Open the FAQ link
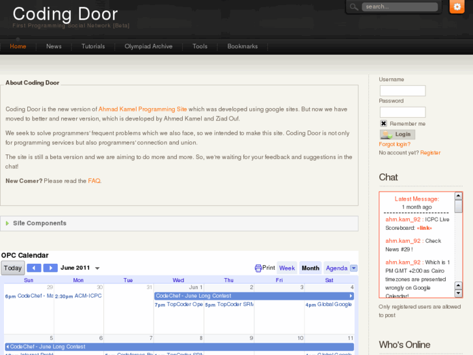Image resolution: width=473 pixels, height=355 pixels. (x=94, y=180)
